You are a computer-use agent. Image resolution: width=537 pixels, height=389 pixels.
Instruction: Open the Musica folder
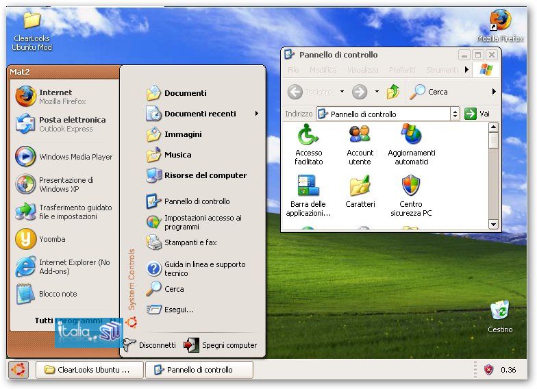click(x=202, y=155)
